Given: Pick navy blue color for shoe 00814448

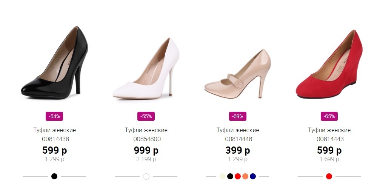Looking at the screenshot, I should [x=253, y=176].
